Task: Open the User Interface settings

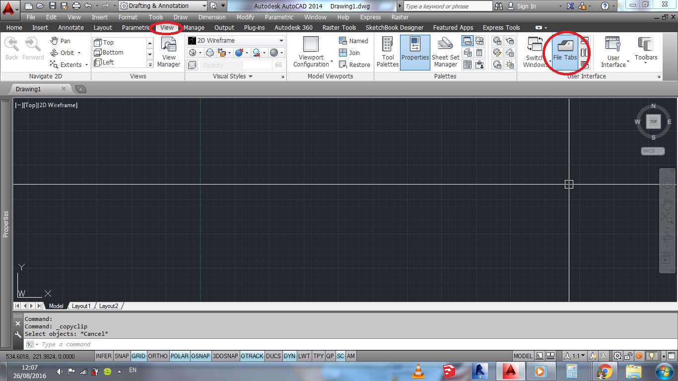Action: pos(613,52)
